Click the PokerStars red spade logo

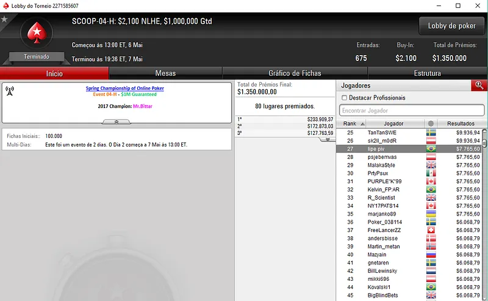coord(37,33)
